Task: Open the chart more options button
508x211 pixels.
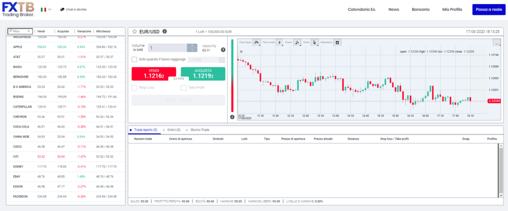Action: (497, 43)
